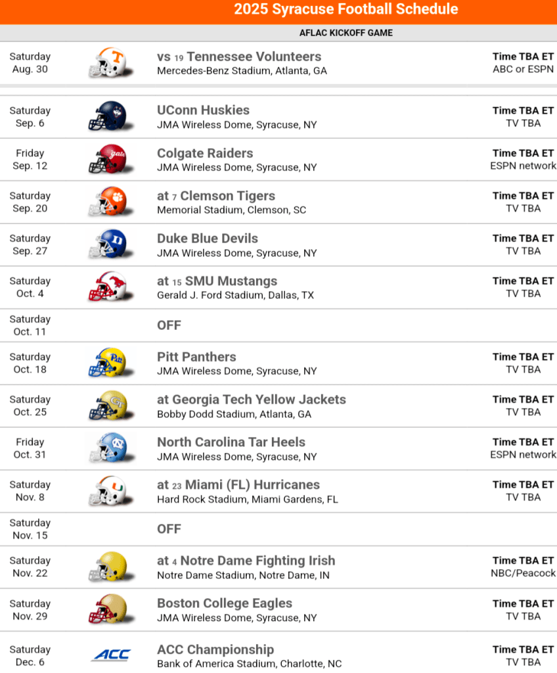Click the Boston College Eagles team name

pyautogui.click(x=225, y=603)
